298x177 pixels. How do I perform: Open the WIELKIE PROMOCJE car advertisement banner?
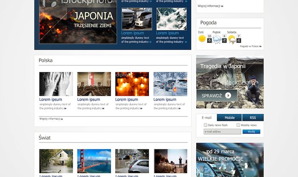click(x=230, y=160)
